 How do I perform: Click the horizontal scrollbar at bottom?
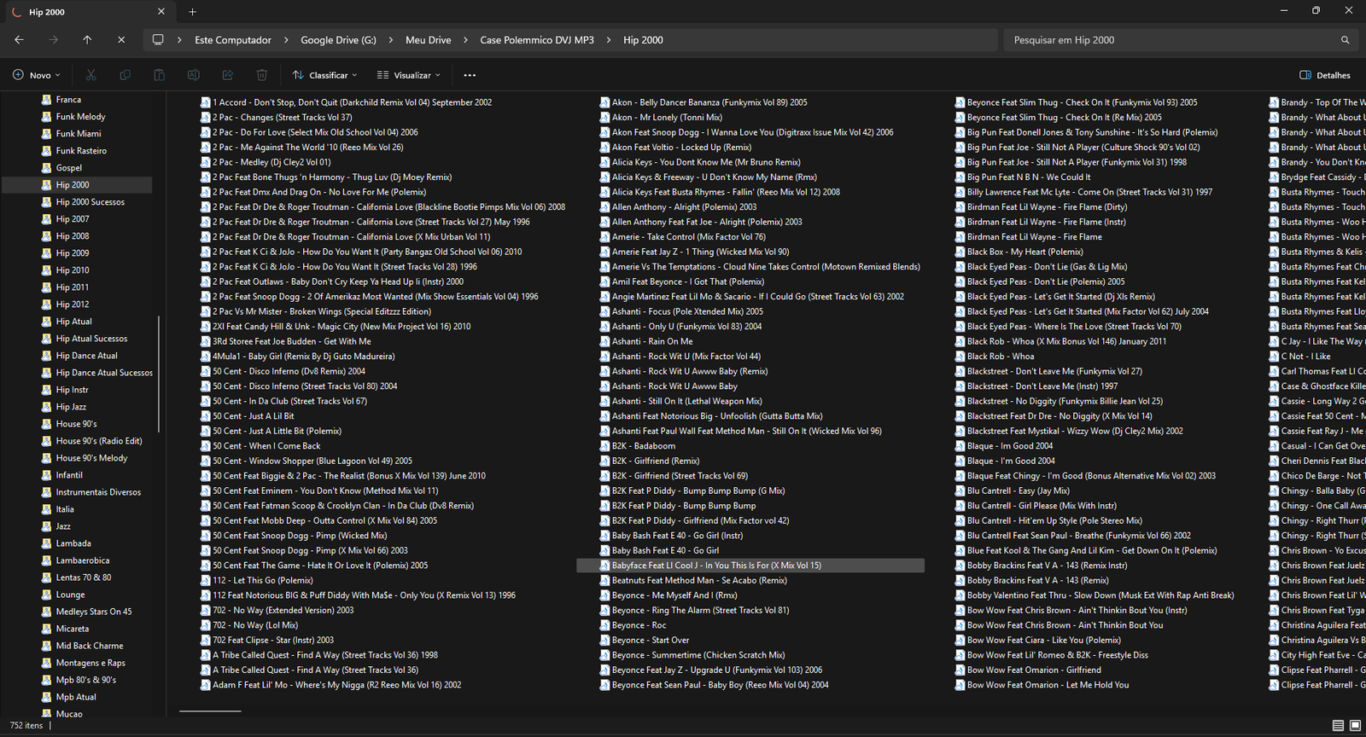click(210, 711)
